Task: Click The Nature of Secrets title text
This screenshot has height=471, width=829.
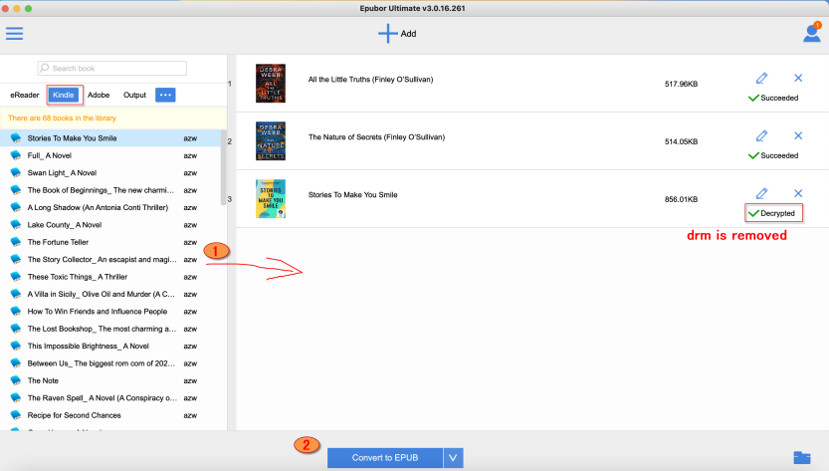Action: 376,137
